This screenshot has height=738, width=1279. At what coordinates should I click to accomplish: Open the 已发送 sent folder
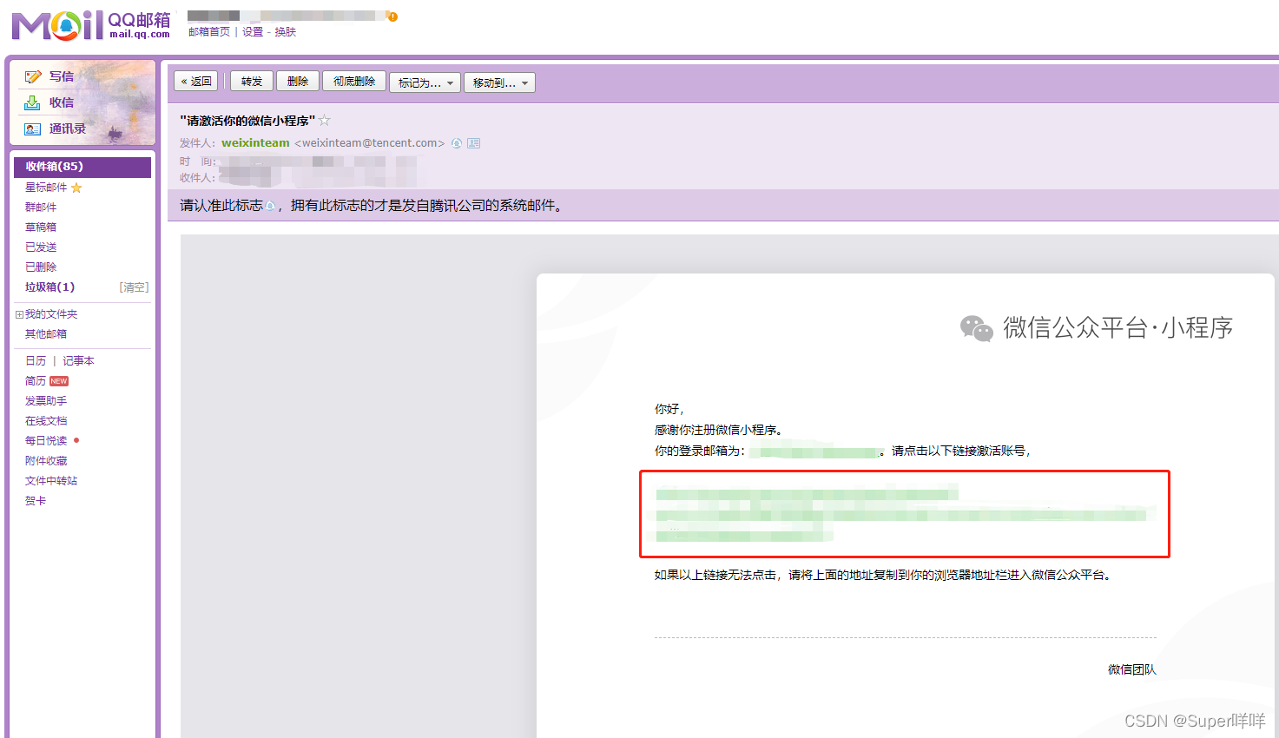(41, 247)
